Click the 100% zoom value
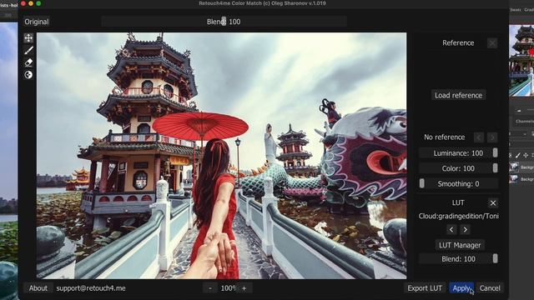This screenshot has height=300, width=534. click(228, 288)
